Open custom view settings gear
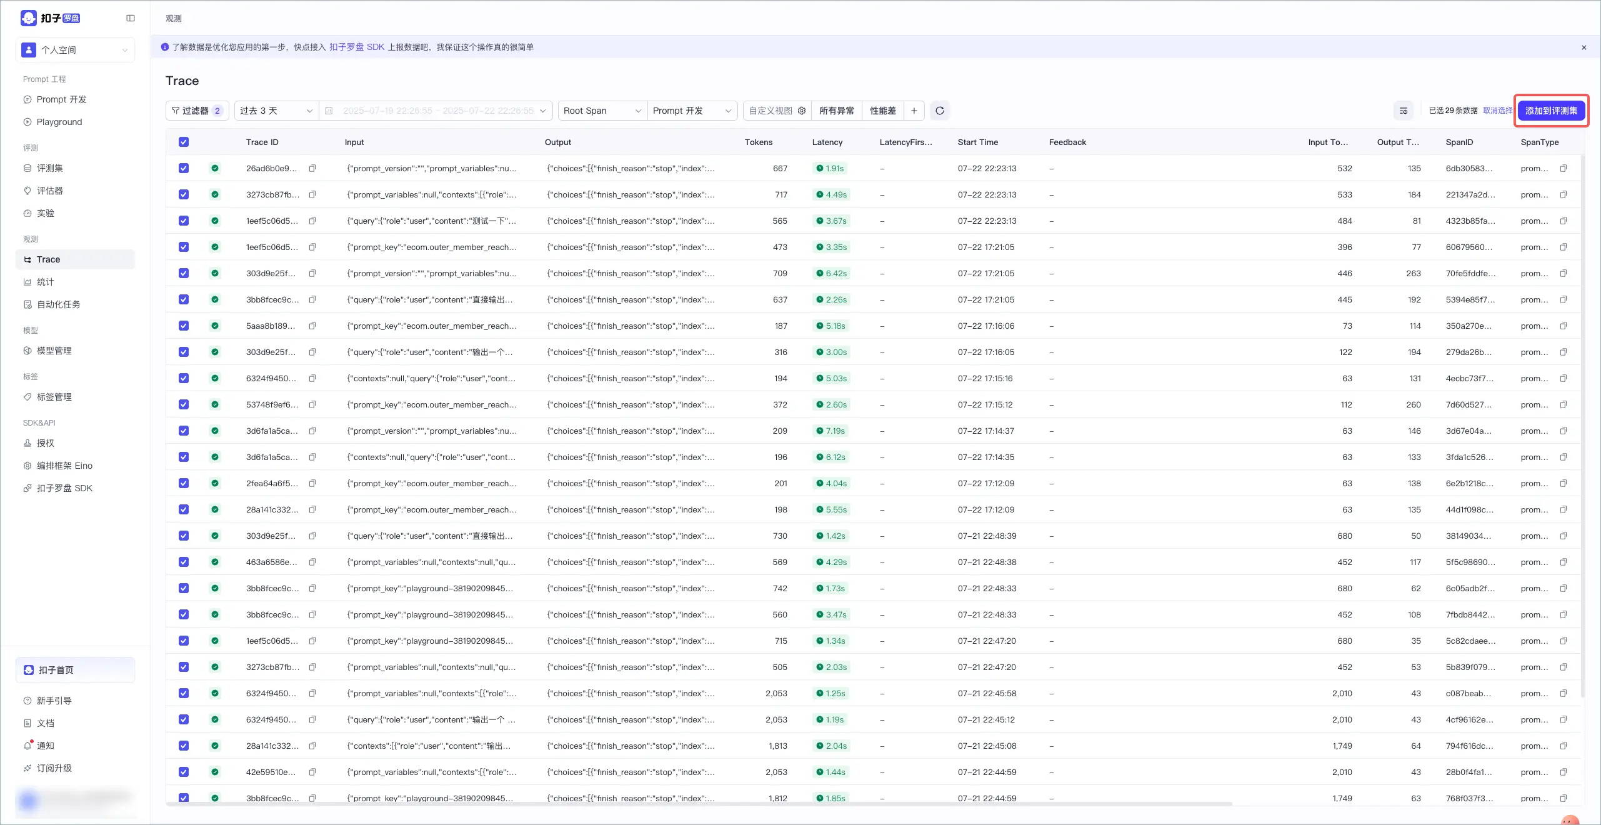Screen dimensions: 1601x825 802,111
